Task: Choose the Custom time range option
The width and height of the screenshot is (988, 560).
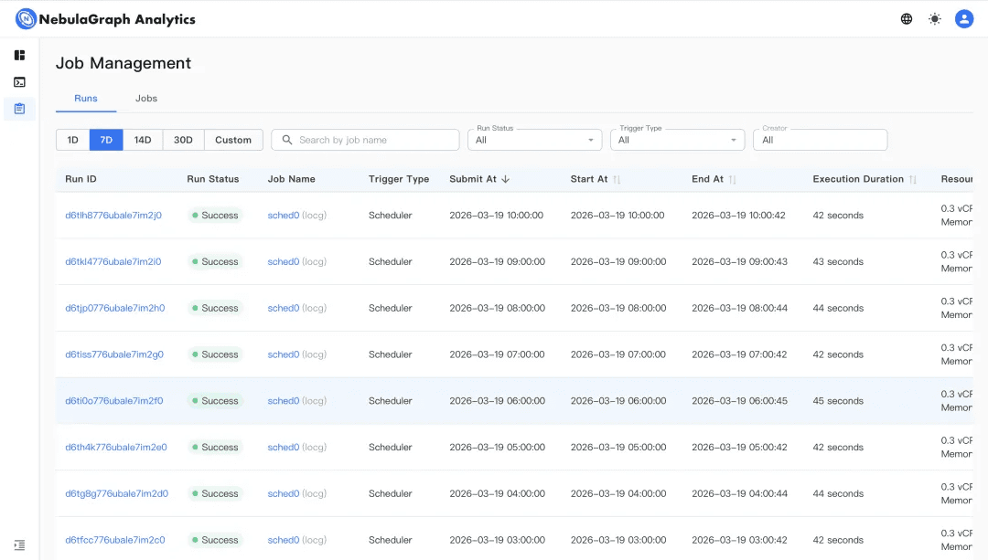Action: pos(233,140)
